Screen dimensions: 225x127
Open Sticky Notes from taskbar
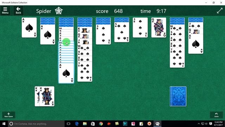(x=117, y=124)
